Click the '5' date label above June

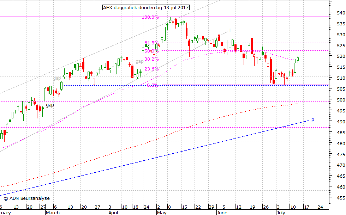pyautogui.click(x=223, y=207)
